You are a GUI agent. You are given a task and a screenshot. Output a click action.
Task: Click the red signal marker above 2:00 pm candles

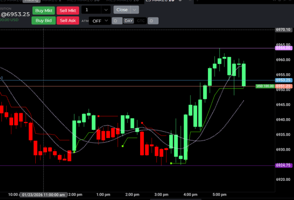pyautogui.click(x=142, y=123)
